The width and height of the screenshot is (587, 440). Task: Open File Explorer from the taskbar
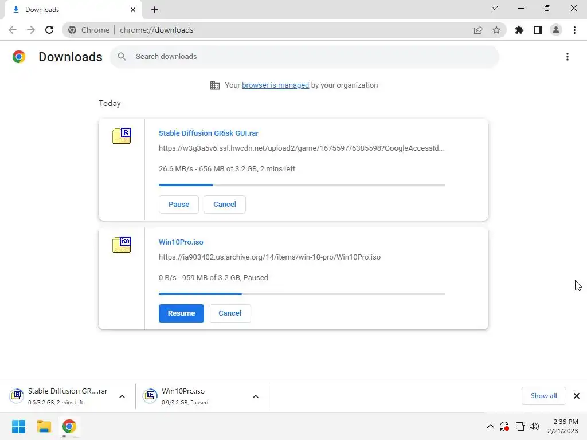point(44,426)
